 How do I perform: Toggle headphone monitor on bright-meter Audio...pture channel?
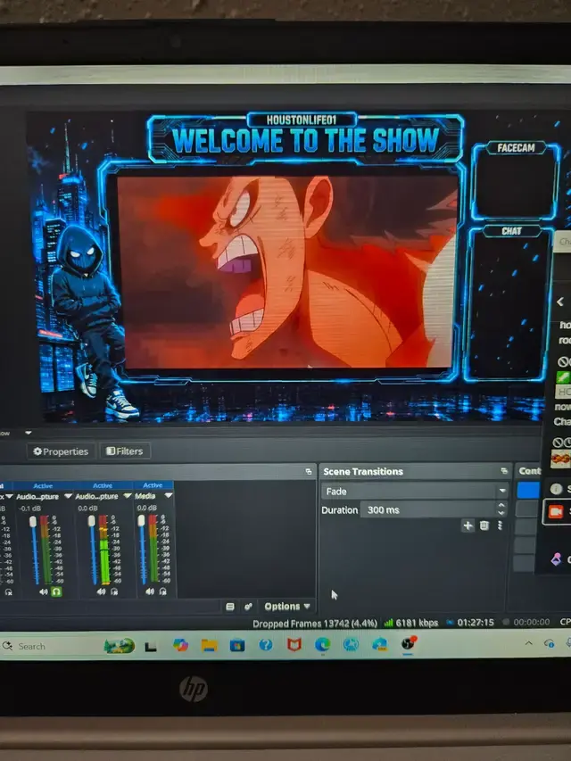point(113,591)
